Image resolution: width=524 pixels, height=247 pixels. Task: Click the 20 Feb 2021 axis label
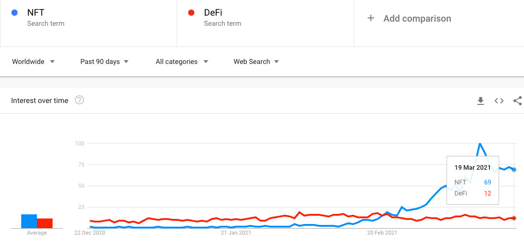pyautogui.click(x=382, y=233)
